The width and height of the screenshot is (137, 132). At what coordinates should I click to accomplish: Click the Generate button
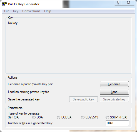coord(114,84)
